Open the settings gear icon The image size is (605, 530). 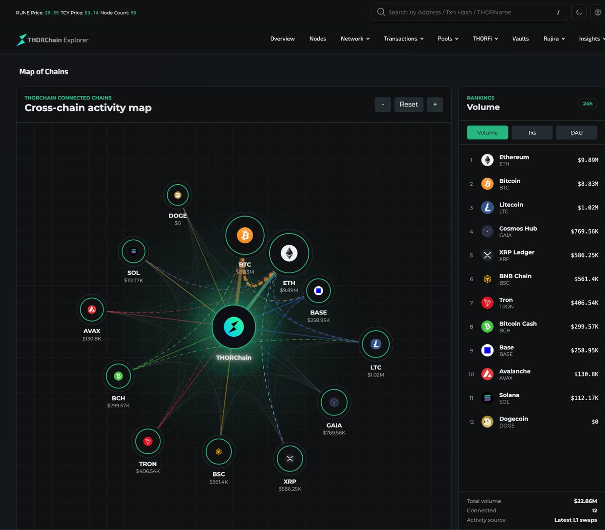598,12
